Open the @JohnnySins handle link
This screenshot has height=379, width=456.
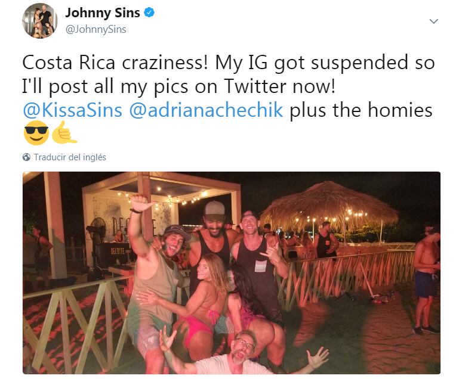point(96,29)
